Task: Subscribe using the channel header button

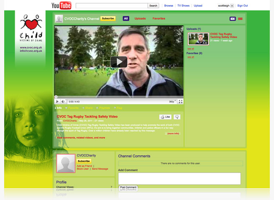Action: point(108,18)
